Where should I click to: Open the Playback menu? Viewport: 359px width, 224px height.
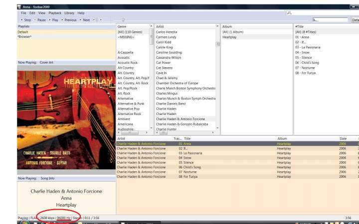(x=55, y=13)
